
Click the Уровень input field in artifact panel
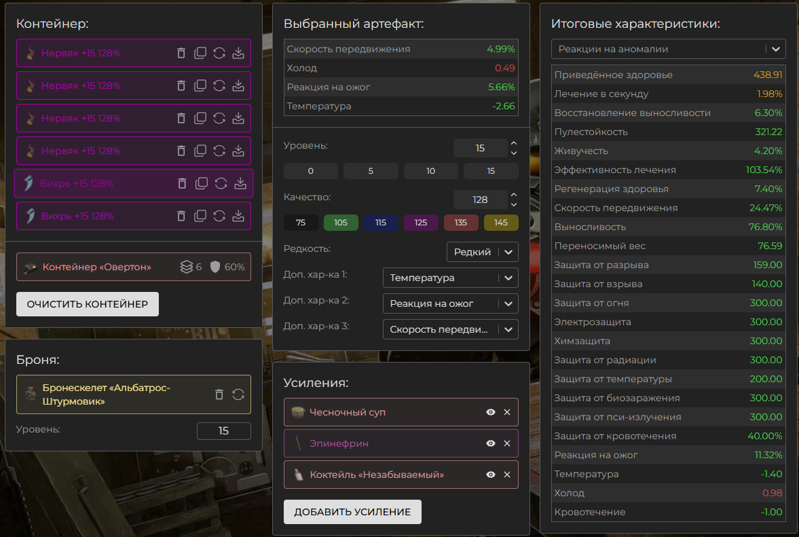click(480, 148)
